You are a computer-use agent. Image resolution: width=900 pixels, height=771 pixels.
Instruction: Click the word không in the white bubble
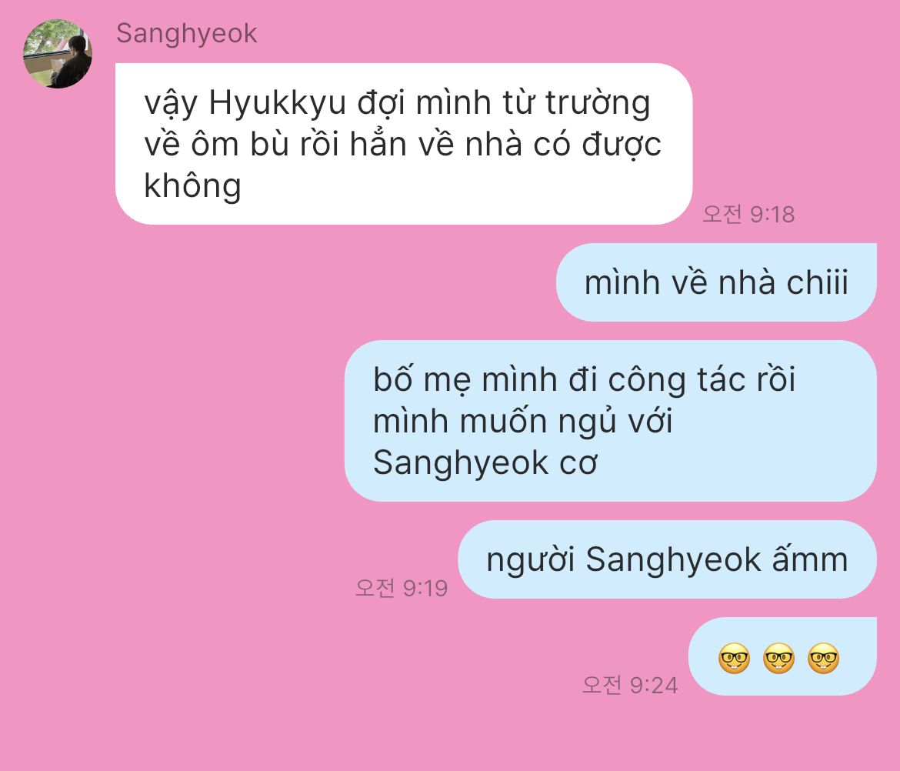[192, 186]
